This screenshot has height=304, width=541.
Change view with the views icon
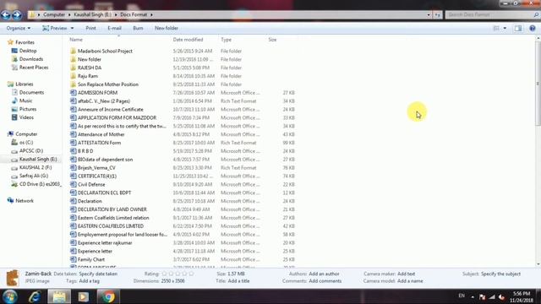point(496,28)
